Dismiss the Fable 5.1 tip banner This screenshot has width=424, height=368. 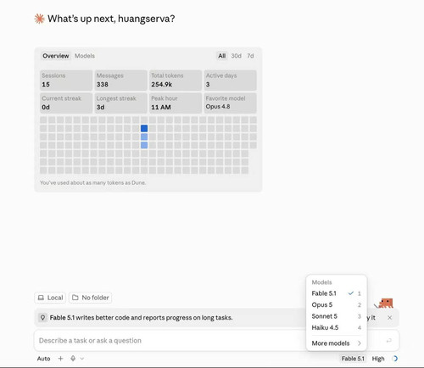pyautogui.click(x=390, y=317)
